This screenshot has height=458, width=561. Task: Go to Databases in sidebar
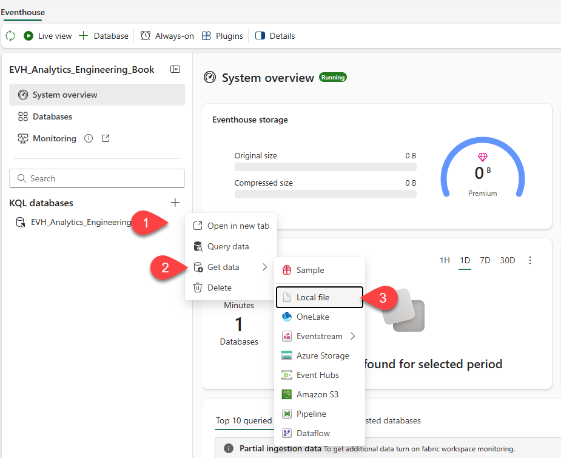(x=52, y=116)
